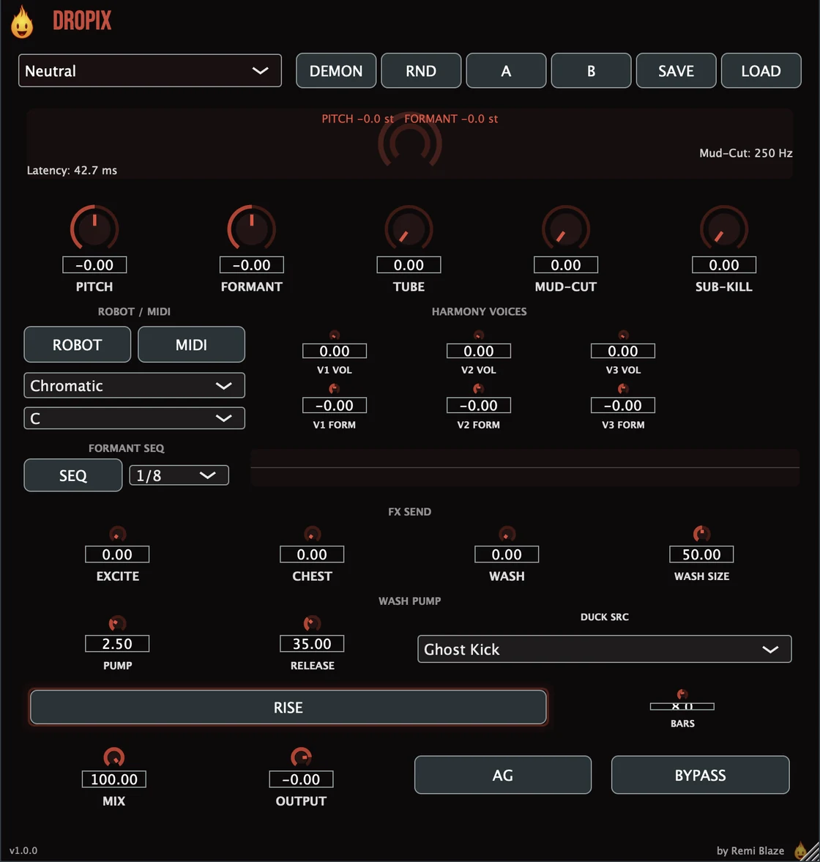Toggle the MIDI mode button

191,345
